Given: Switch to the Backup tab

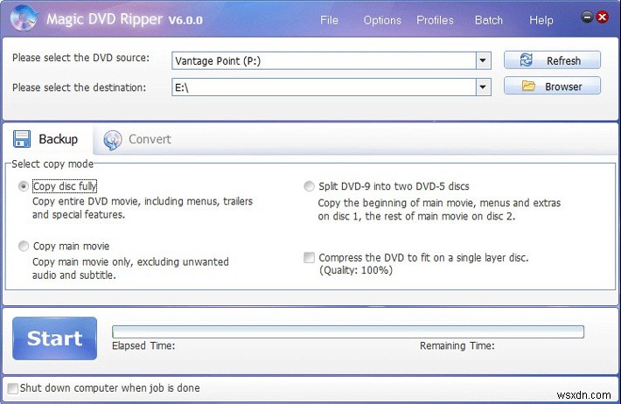Looking at the screenshot, I should [x=47, y=139].
